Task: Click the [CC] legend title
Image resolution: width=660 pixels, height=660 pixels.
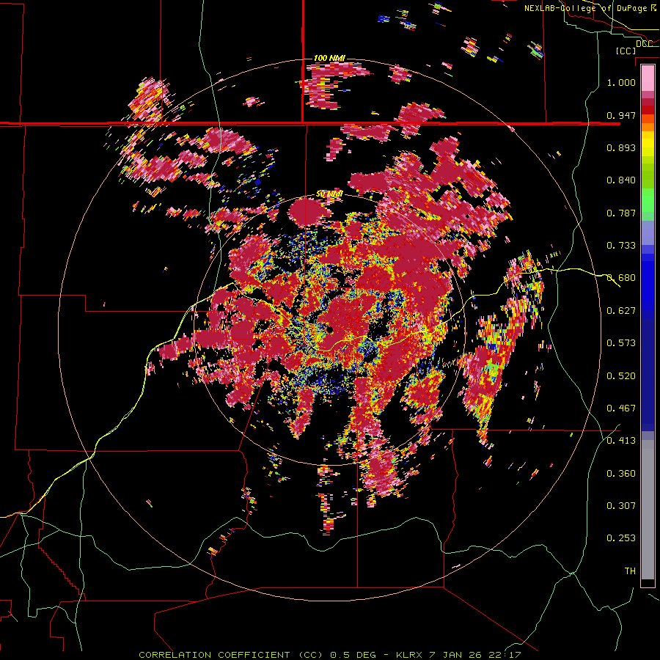Action: pos(626,51)
